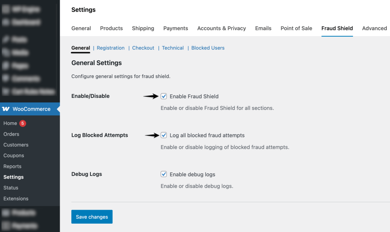Select the Advanced settings tab
This screenshot has height=232, width=390.
pyautogui.click(x=374, y=28)
